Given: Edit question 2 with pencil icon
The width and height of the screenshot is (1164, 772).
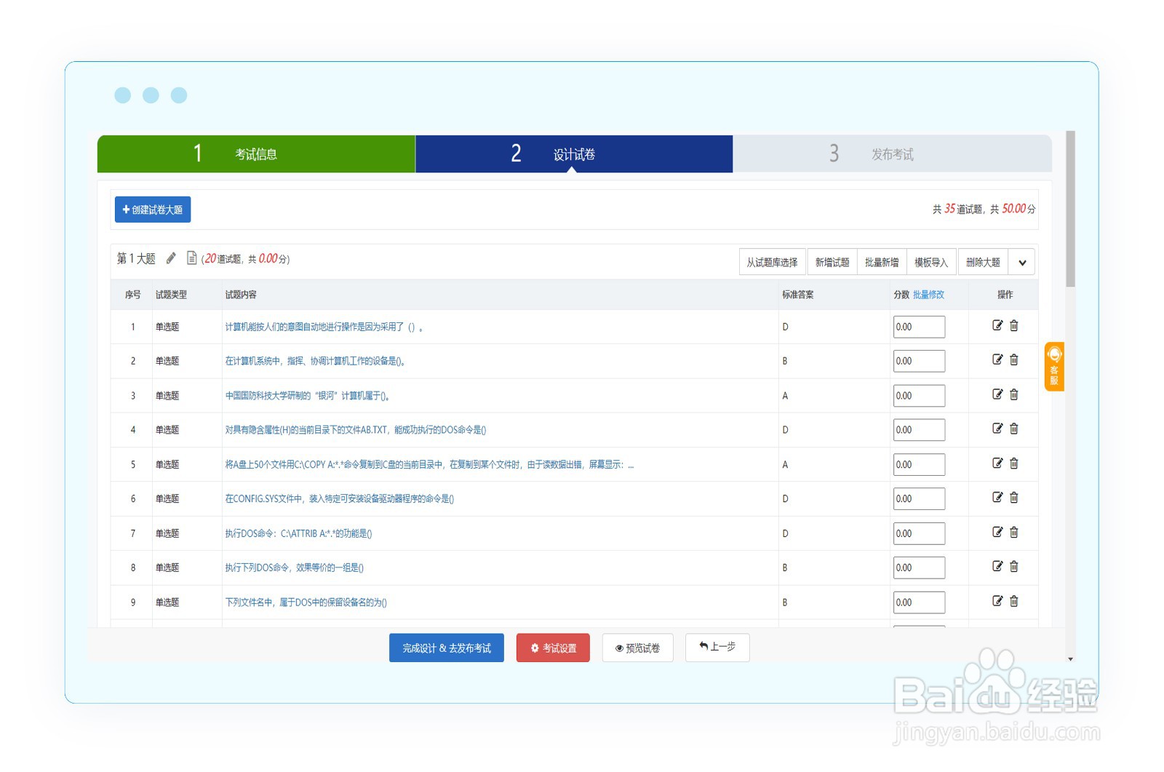Looking at the screenshot, I should (x=997, y=359).
